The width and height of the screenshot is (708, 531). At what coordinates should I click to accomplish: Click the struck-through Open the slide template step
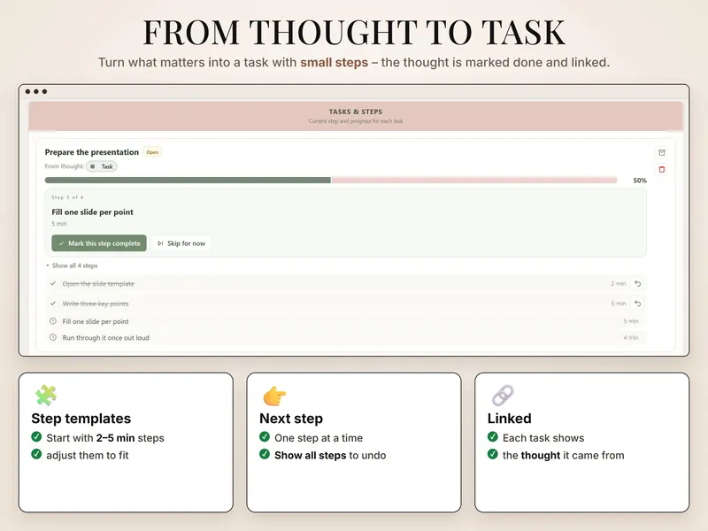[x=98, y=283]
